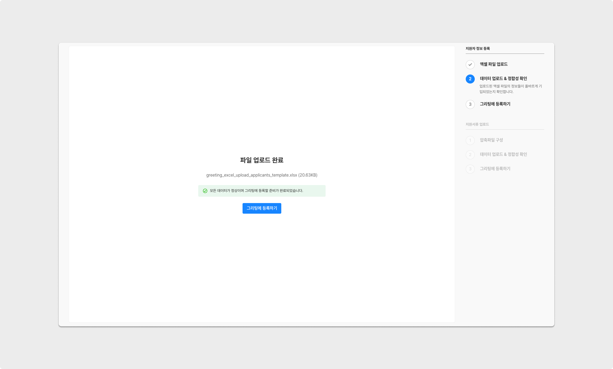Click the grayed step 2 circle under 지원서류 업로드
Image resolution: width=613 pixels, height=369 pixels.
pos(470,155)
